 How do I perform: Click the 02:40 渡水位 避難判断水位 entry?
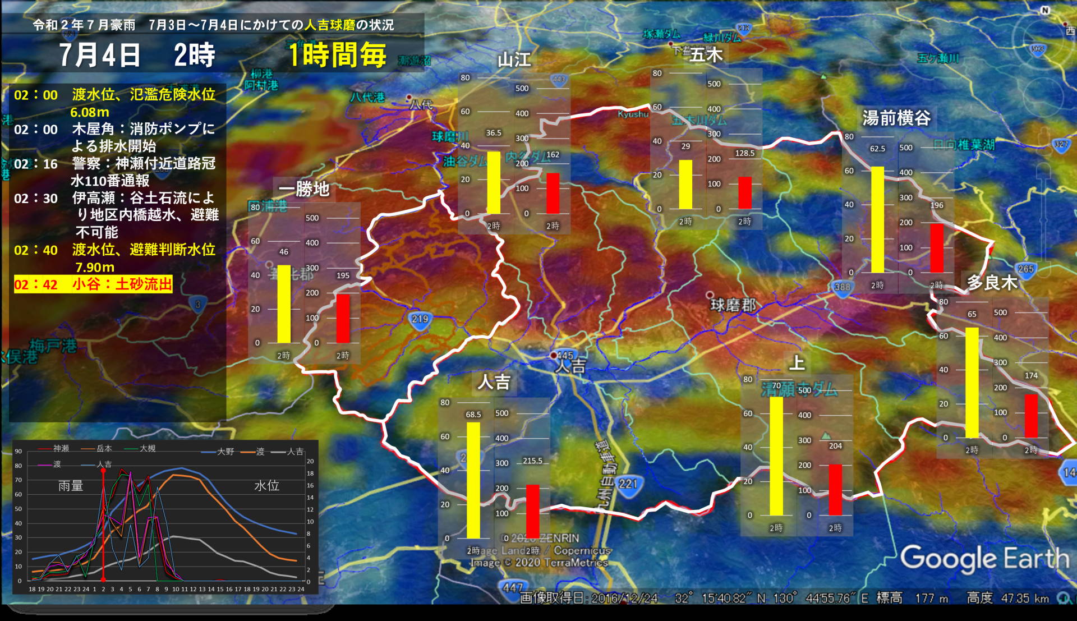(114, 258)
